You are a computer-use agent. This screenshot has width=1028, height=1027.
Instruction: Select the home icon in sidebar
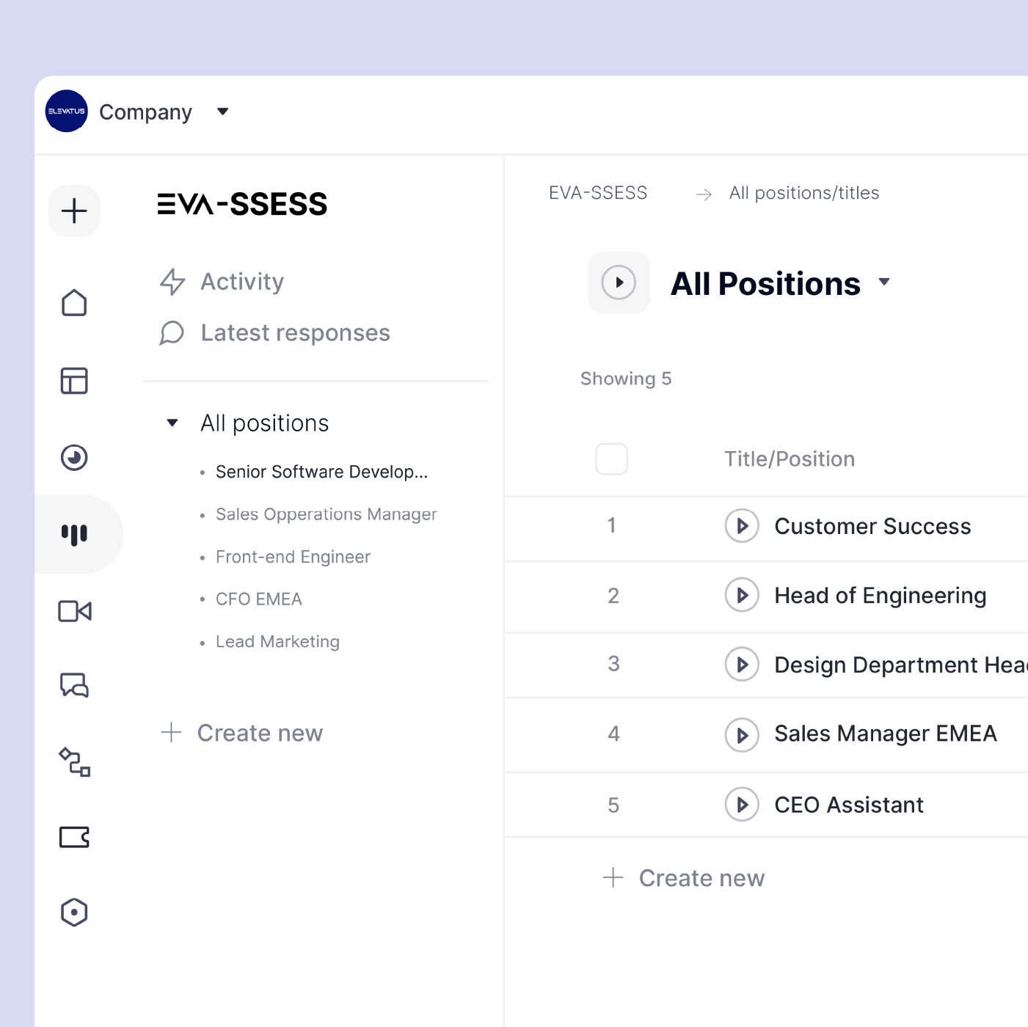pyautogui.click(x=73, y=303)
